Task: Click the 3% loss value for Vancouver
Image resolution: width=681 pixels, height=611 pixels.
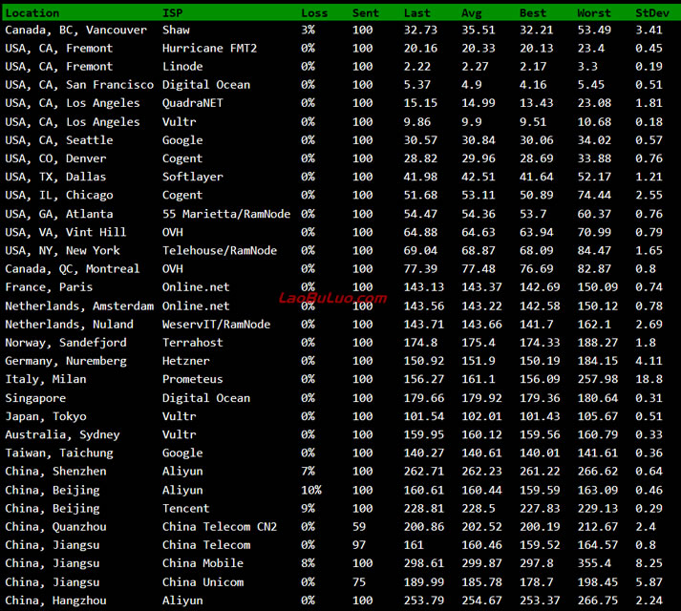Action: (x=308, y=30)
